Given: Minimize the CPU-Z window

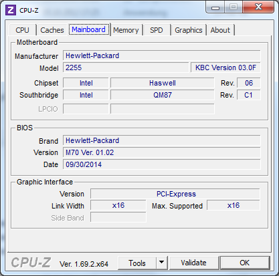Looking at the screenshot, I should (x=215, y=8).
